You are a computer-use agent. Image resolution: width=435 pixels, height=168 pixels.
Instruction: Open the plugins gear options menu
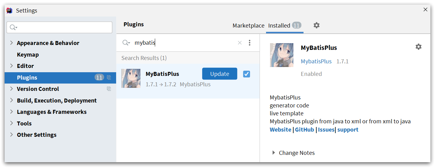[x=316, y=25]
